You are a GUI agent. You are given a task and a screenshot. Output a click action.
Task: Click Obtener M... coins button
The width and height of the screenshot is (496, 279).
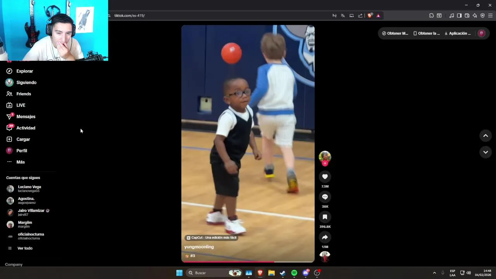tap(395, 33)
